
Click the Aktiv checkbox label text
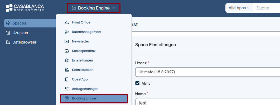(146, 83)
